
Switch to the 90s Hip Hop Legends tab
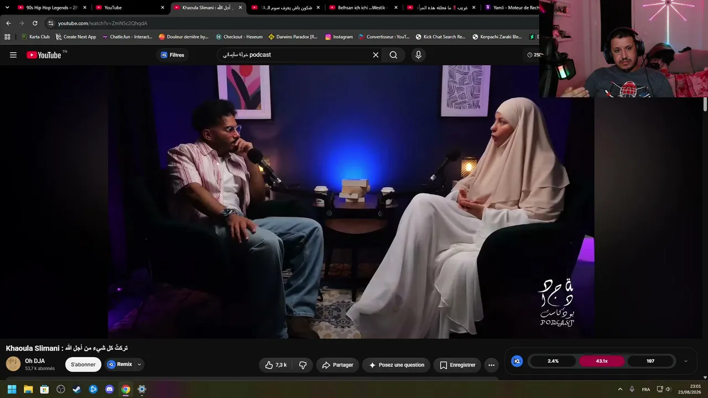click(x=52, y=8)
